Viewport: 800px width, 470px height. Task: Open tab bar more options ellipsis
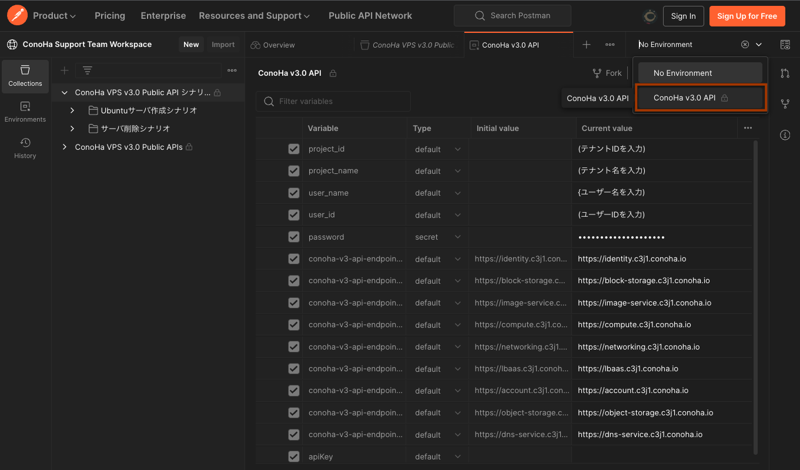(610, 45)
